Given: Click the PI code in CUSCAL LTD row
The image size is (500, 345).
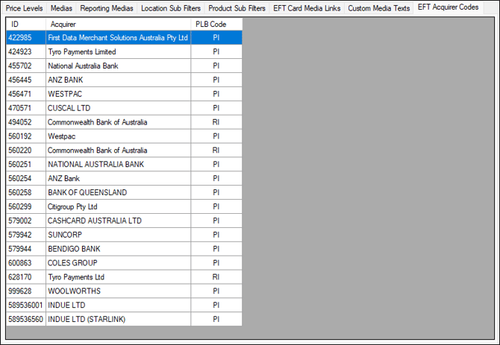Looking at the screenshot, I should pos(216,108).
